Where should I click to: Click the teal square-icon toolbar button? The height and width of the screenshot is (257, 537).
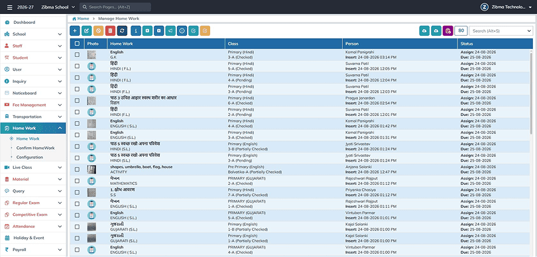[x=147, y=30]
